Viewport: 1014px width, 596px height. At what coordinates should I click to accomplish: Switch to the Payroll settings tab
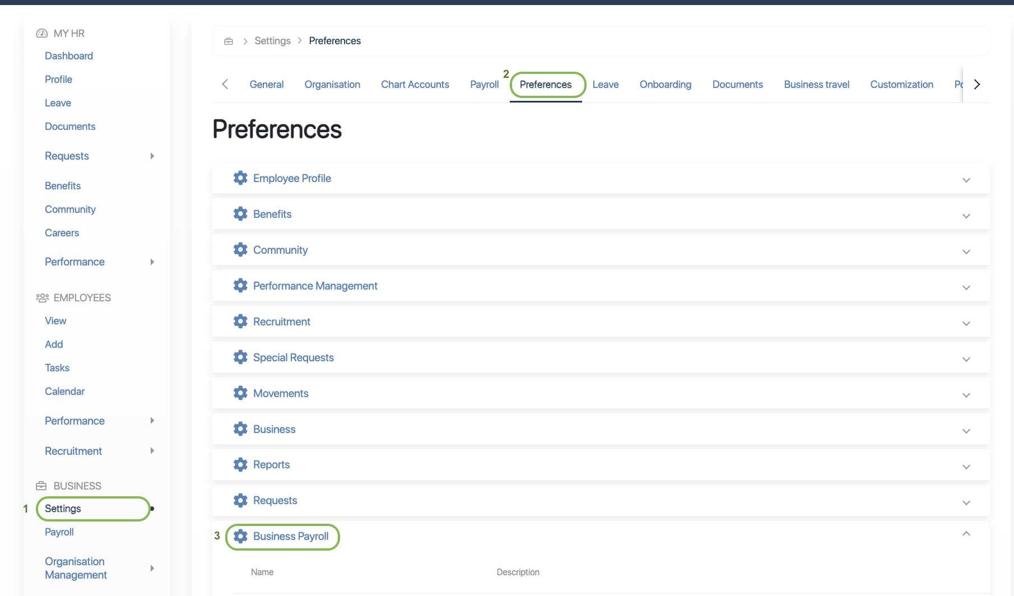[484, 85]
